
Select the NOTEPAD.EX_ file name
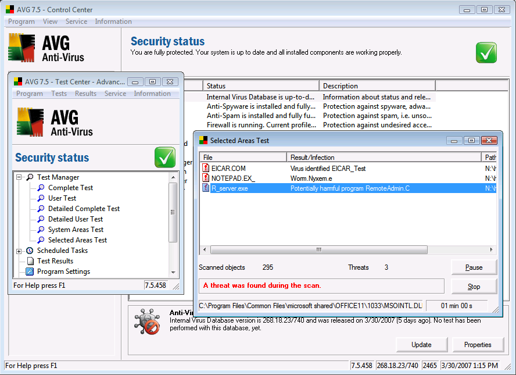(x=233, y=178)
